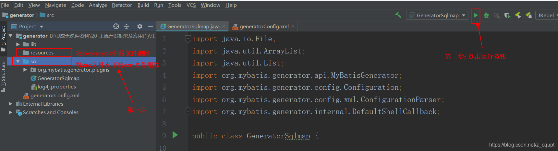Click the Run with JRebel rocket icon
The height and width of the screenshot is (151, 558).
(518, 15)
